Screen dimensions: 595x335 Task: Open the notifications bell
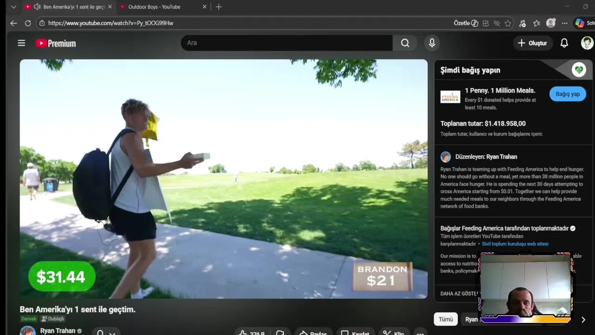[564, 43]
